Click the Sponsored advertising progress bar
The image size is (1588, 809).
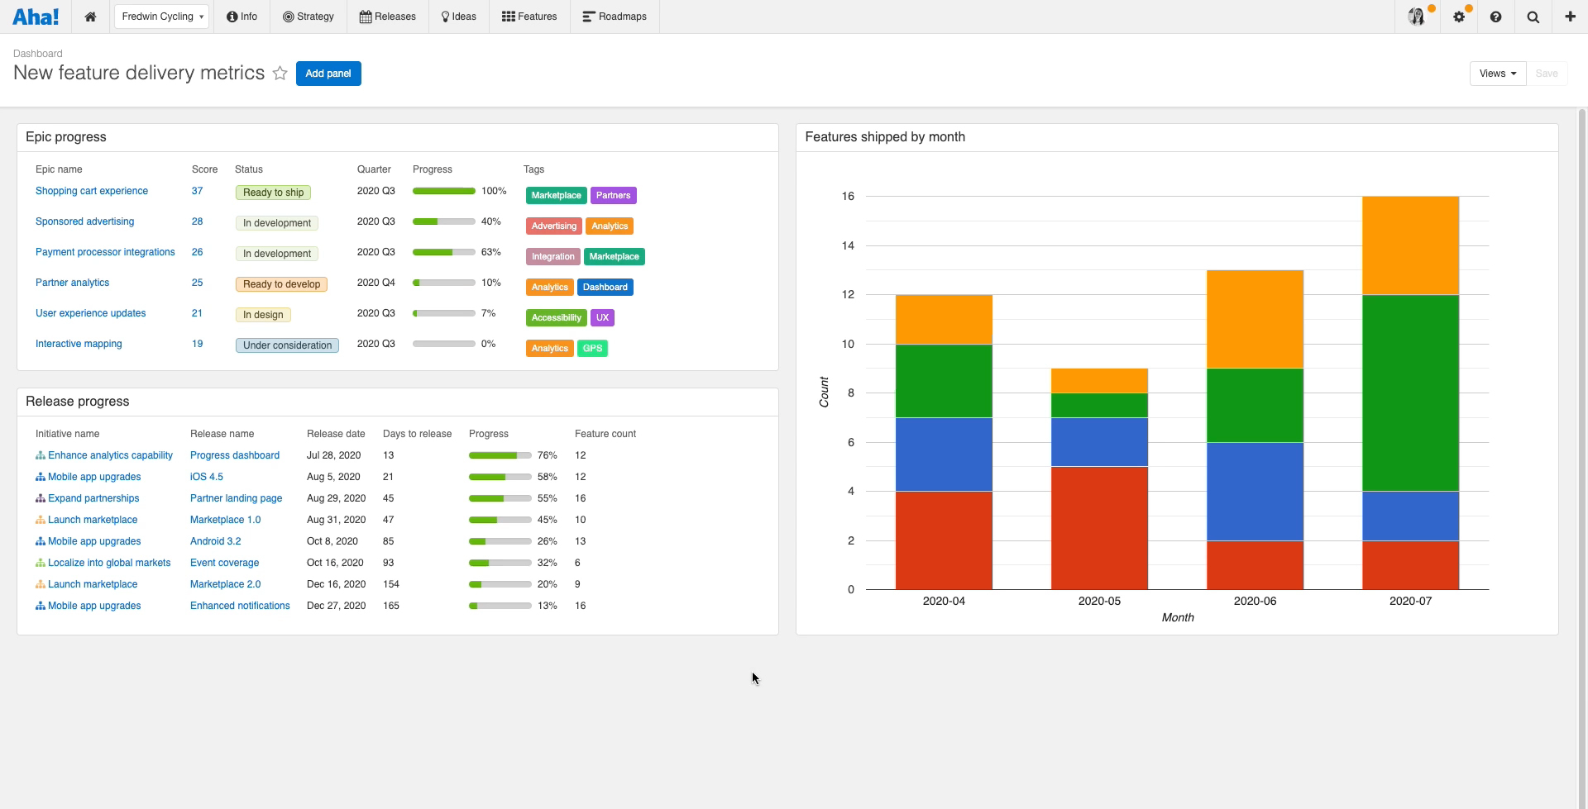[x=443, y=221]
